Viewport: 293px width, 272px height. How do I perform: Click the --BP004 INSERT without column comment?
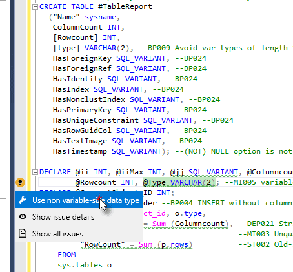(227, 203)
